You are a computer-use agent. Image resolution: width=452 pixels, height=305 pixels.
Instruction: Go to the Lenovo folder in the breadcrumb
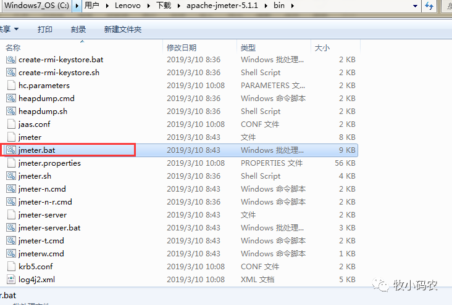128,6
